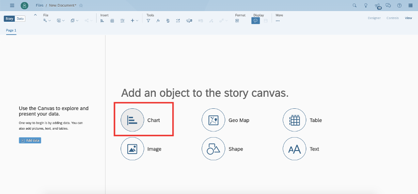The image size is (418, 194).
Task: Open the thresholds comparison tool
Action: click(x=178, y=20)
